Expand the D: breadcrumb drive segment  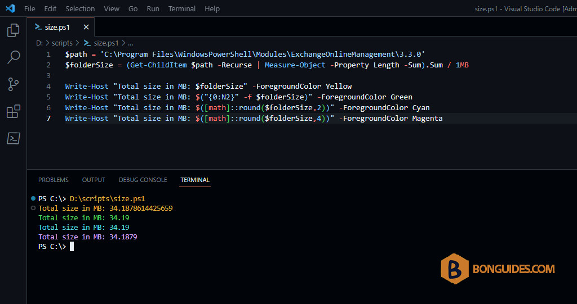pyautogui.click(x=39, y=43)
